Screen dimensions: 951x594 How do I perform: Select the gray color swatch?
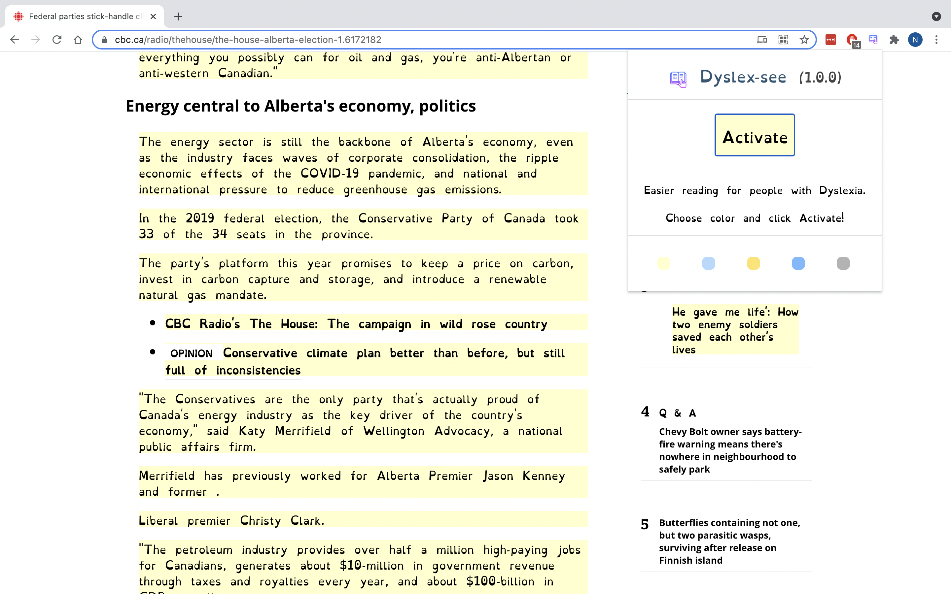click(x=843, y=263)
